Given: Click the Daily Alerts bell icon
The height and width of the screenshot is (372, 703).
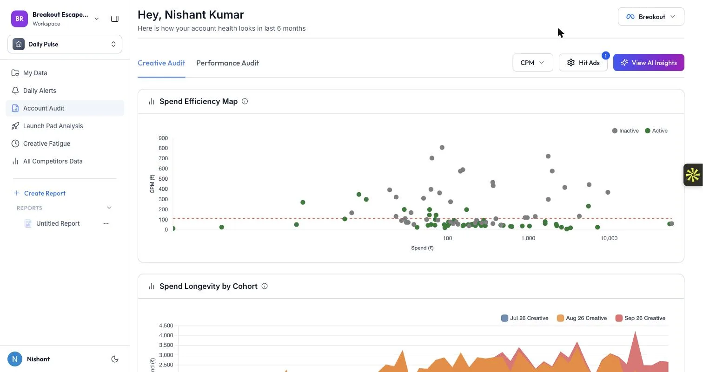Looking at the screenshot, I should pos(15,91).
